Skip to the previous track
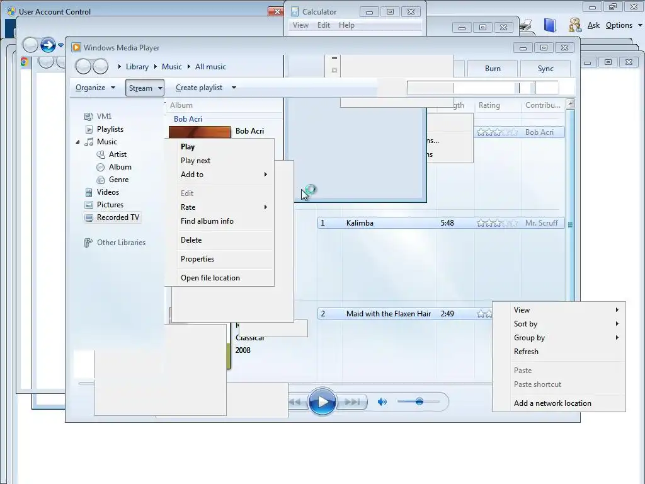 [297, 401]
